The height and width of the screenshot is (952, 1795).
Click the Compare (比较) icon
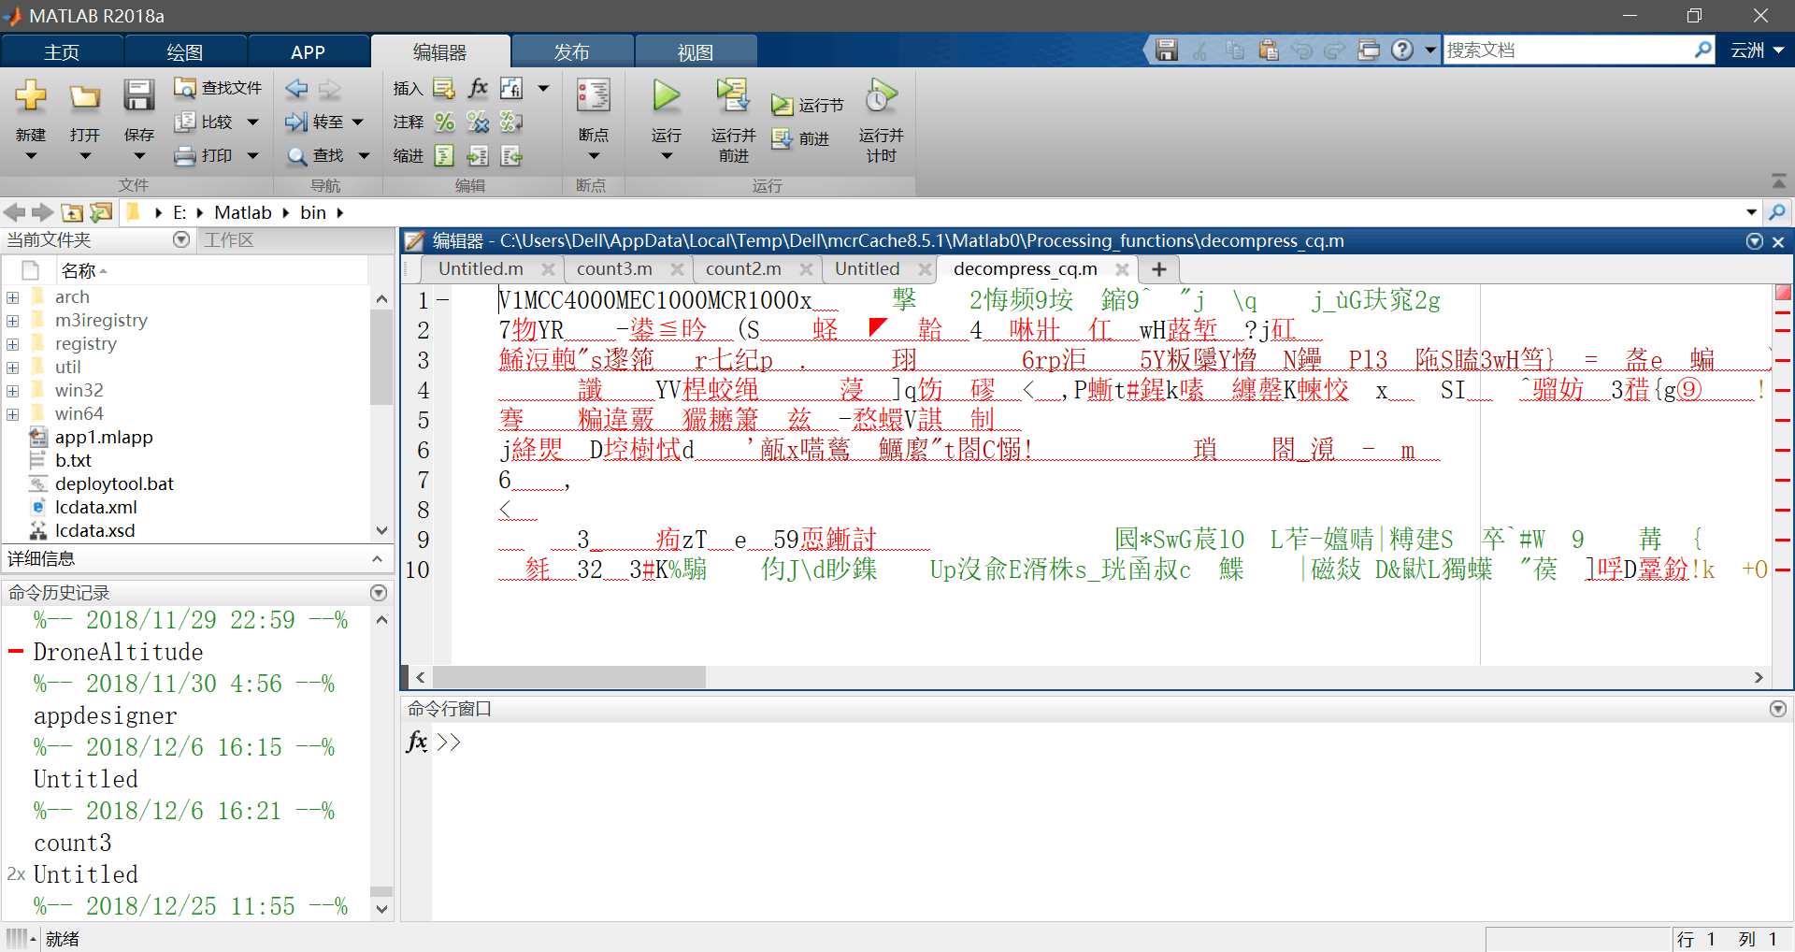[185, 122]
